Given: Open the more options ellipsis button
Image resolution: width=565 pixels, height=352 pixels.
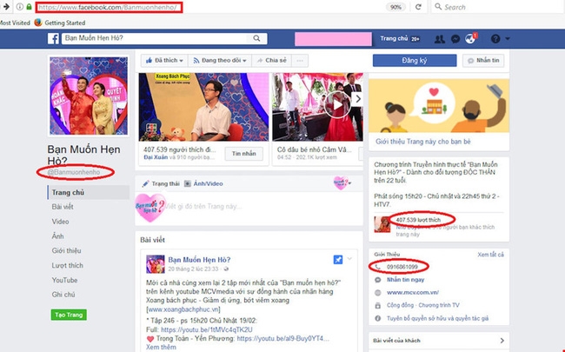Looking at the screenshot, I should [300, 61].
